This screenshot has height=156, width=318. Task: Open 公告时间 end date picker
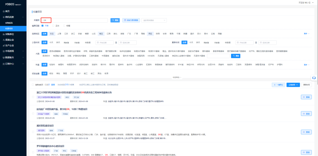pyautogui.click(x=127, y=43)
